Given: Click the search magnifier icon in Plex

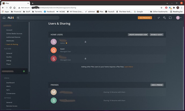Looking at the screenshot, I should point(18,18).
